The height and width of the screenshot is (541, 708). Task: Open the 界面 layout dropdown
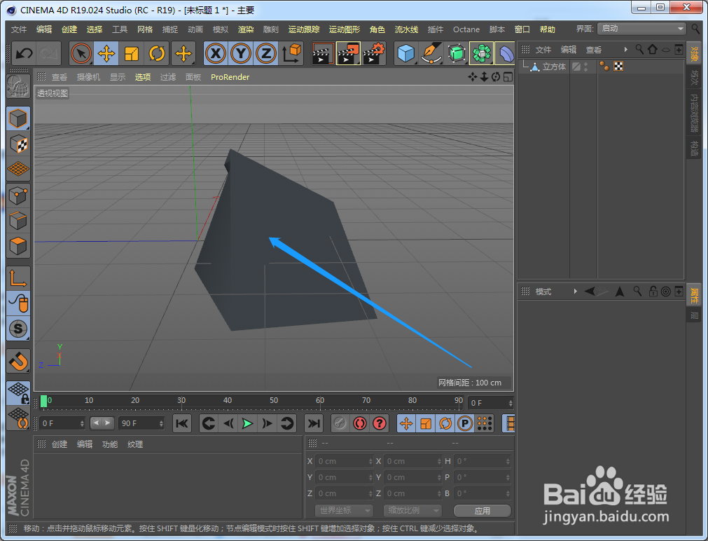(x=641, y=29)
